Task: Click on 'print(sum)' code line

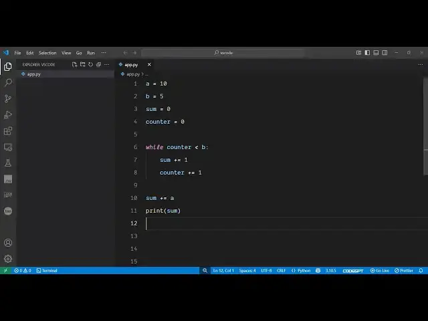Action: click(163, 211)
